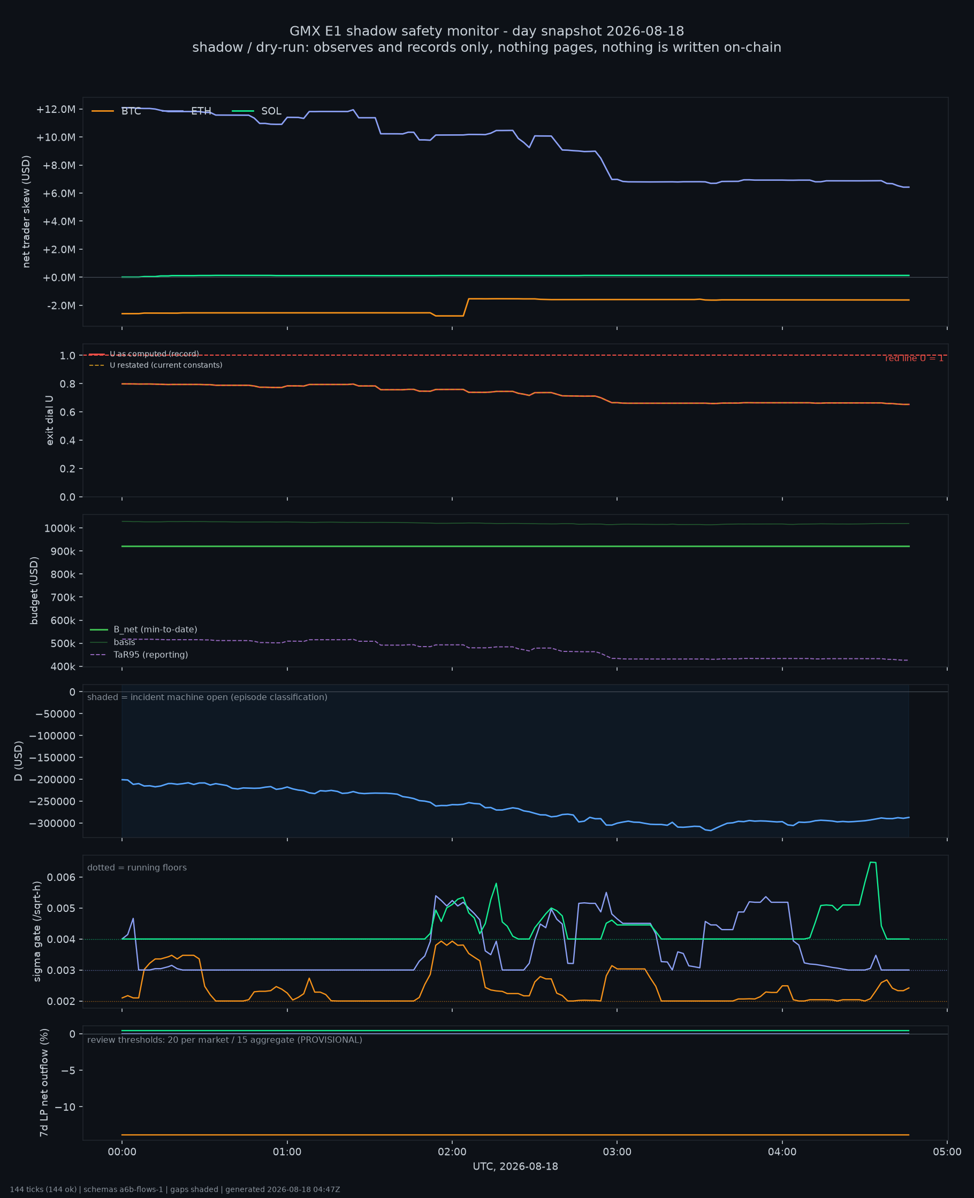974x1198 pixels.
Task: Click the '−5' outflow tick label
Action: click(68, 1071)
